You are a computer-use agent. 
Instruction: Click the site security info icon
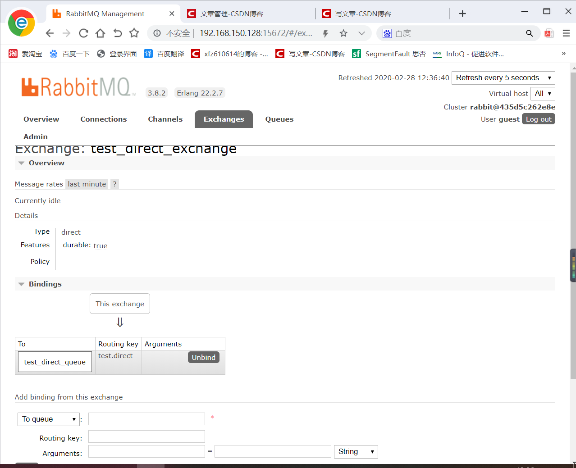tap(157, 33)
